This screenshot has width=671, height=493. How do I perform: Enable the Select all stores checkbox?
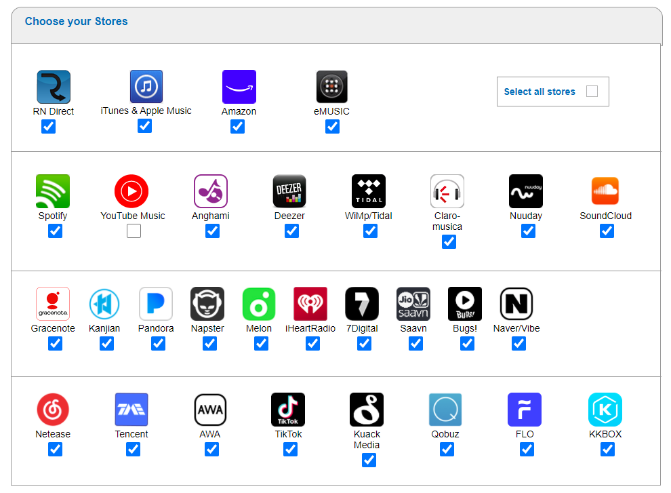tap(592, 92)
